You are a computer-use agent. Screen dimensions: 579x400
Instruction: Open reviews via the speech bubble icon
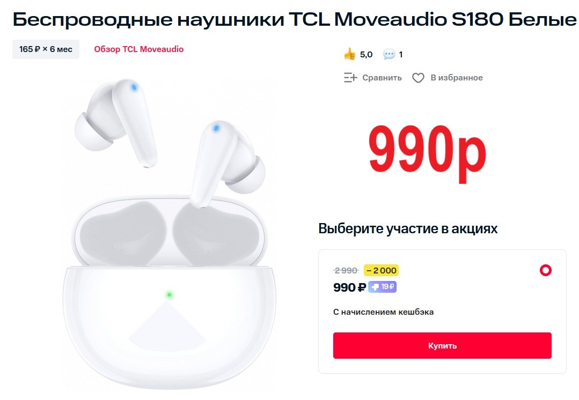(389, 54)
